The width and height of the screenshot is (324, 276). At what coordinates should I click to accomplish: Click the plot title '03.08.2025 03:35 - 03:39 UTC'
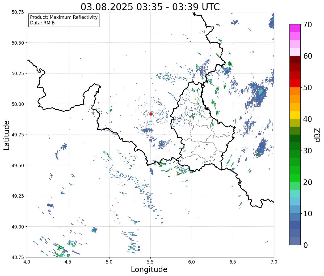pos(150,7)
